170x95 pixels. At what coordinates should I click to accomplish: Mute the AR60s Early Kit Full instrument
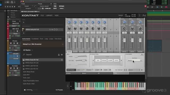[x=52, y=30]
